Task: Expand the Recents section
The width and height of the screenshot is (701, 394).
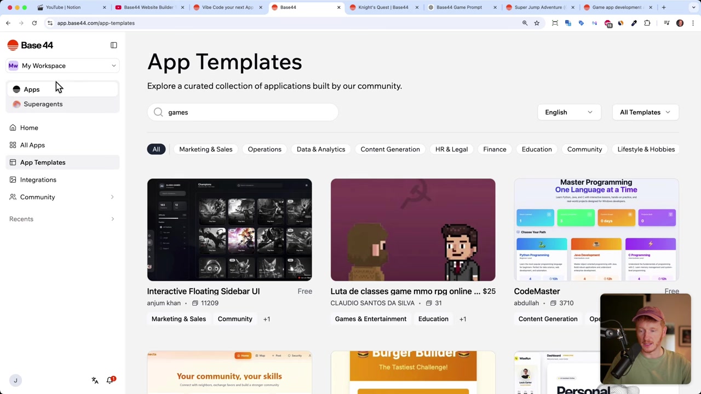Action: (112, 219)
